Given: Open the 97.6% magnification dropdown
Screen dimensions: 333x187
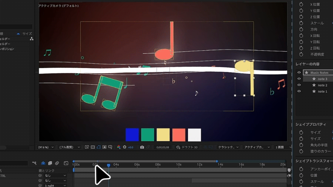Looking at the screenshot, I should (x=47, y=147).
